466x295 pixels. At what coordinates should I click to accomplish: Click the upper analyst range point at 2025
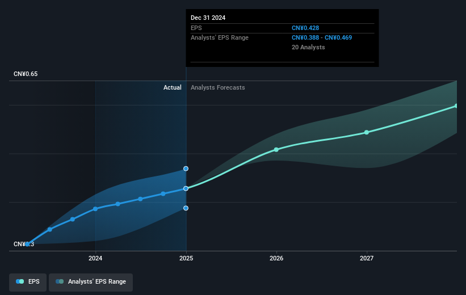pos(186,168)
